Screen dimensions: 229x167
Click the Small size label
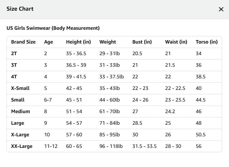coord(18,100)
